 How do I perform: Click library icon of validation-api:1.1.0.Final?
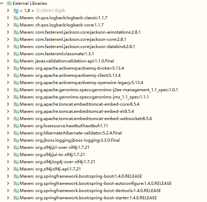16,61
